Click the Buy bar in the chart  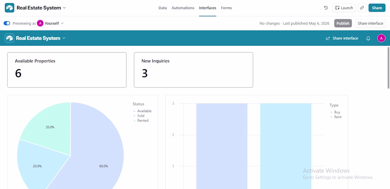tap(222, 146)
